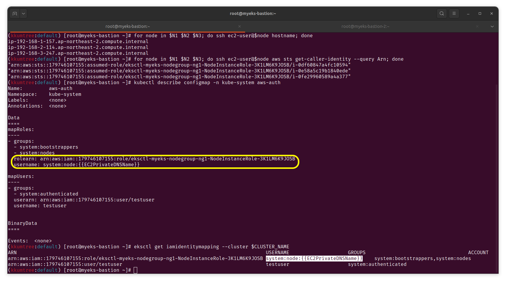Switch to root@myeks-bastion-2:~ tab

pos(365,26)
